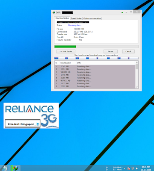154x171 pixels.
Task: Click the time left value 2 min 44 sec
Action: [79, 37]
